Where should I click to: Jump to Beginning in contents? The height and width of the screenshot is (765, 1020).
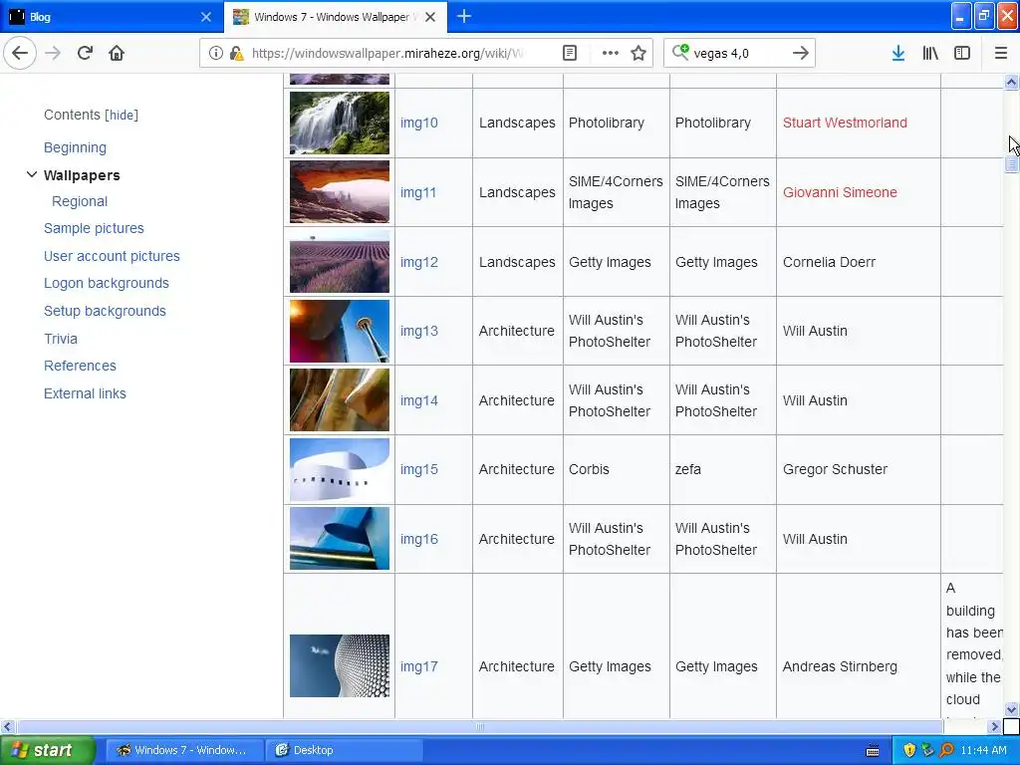[75, 147]
